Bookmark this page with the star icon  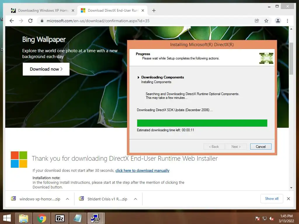tap(266, 21)
